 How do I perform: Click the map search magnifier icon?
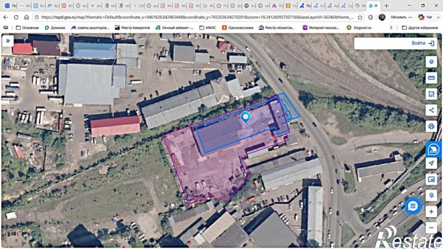click(x=431, y=195)
